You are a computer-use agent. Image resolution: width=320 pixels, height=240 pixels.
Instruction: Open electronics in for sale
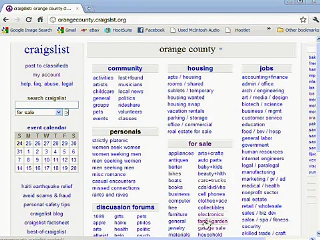click(211, 214)
